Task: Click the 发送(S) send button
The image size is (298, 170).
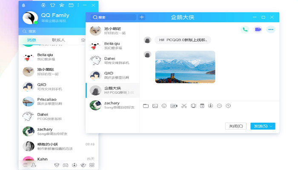Action: pyautogui.click(x=261, y=126)
